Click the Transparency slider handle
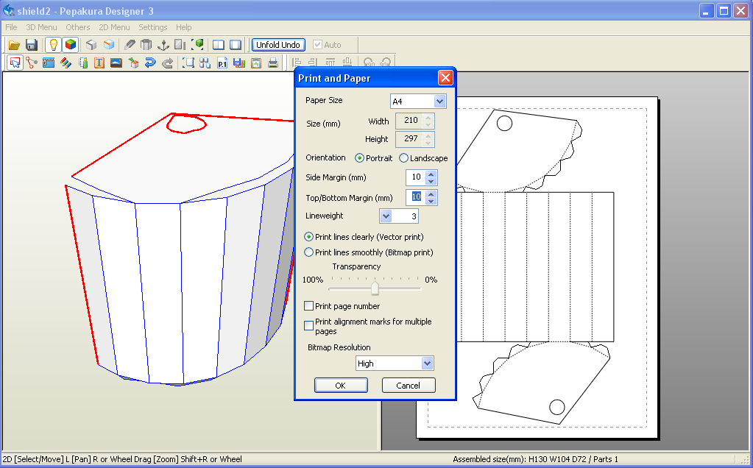The image size is (753, 468). 375,288
